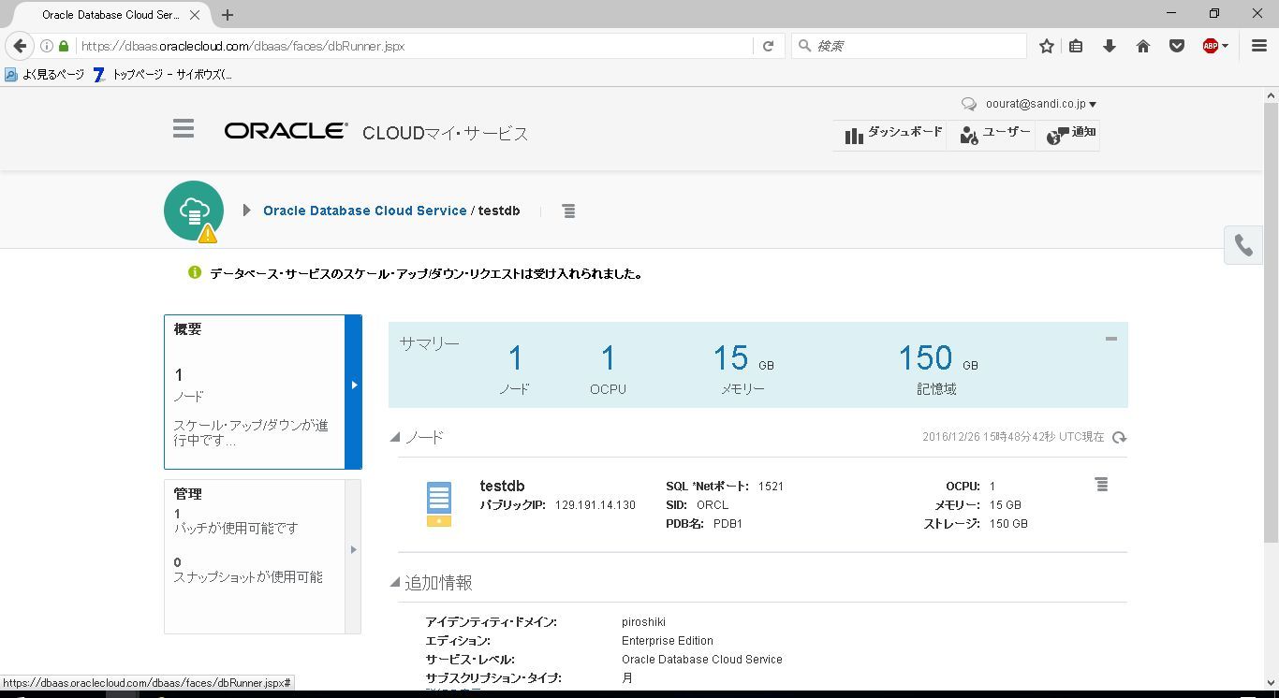Click the public IP 129.191.14.130
Screen dimensions: 1279x698
click(595, 505)
